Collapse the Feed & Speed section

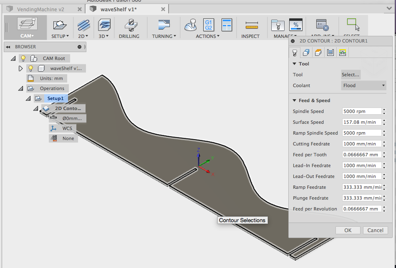(295, 100)
